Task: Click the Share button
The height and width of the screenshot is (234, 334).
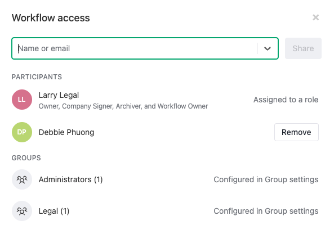Action: (303, 48)
